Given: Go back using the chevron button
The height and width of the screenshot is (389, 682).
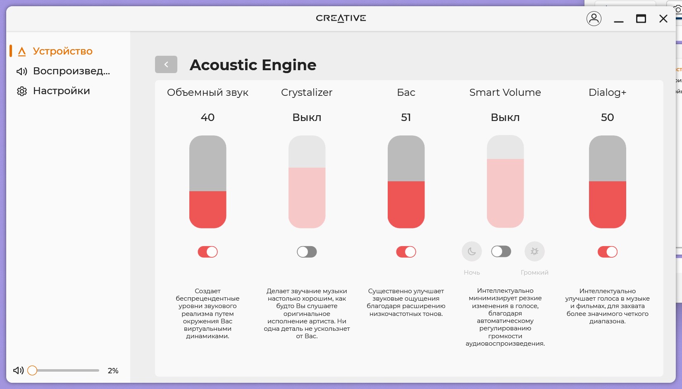Looking at the screenshot, I should click(166, 64).
